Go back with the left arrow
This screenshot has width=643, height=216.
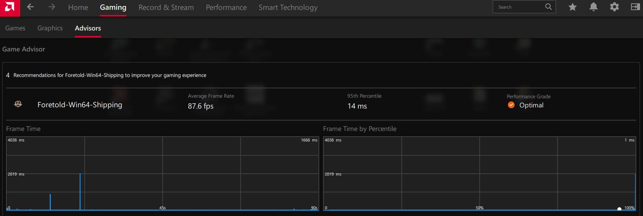click(31, 7)
